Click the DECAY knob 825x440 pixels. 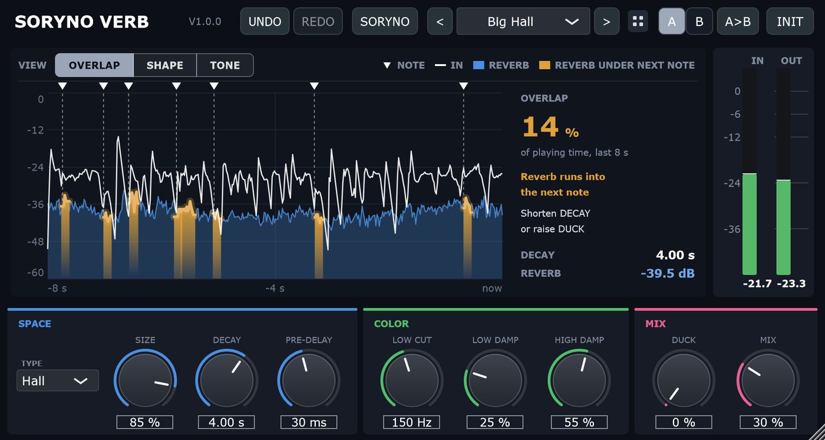[227, 380]
